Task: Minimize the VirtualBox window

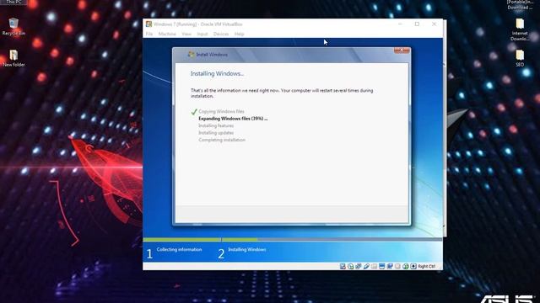Action: [400, 24]
